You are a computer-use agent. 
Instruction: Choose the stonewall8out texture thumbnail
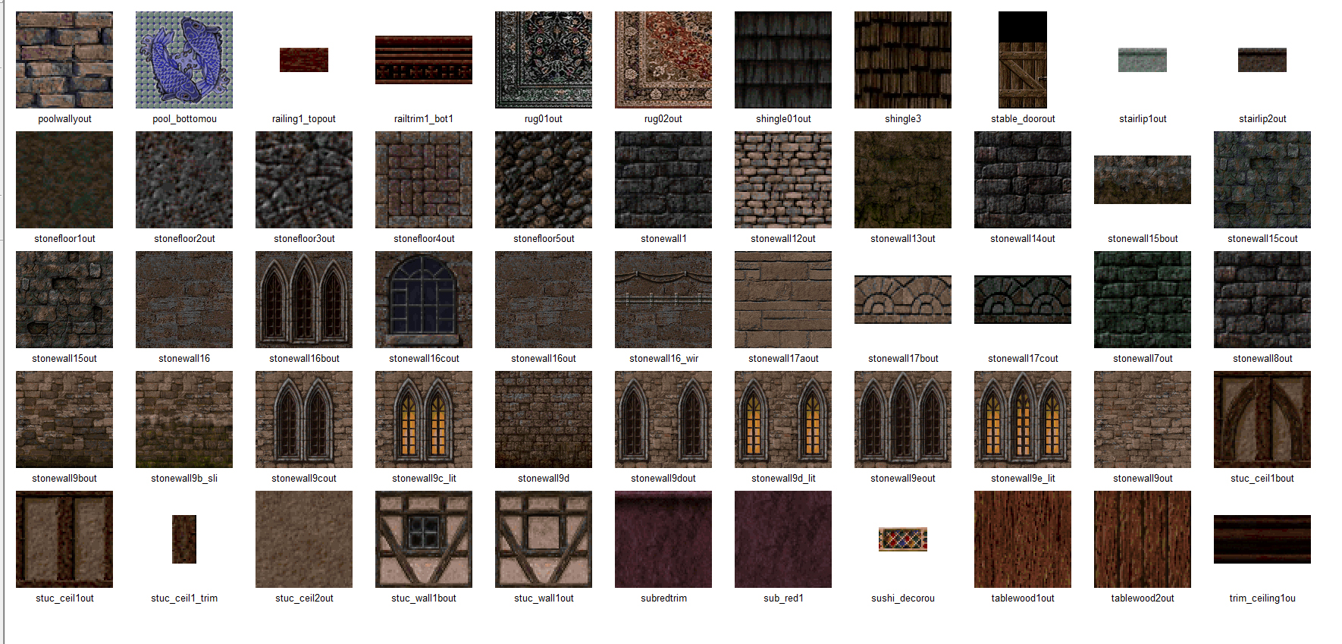tap(1262, 300)
